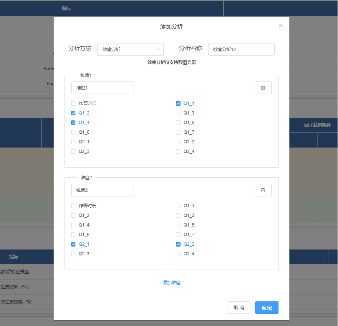Uncheck Q1_2 in 维度1

(73, 113)
